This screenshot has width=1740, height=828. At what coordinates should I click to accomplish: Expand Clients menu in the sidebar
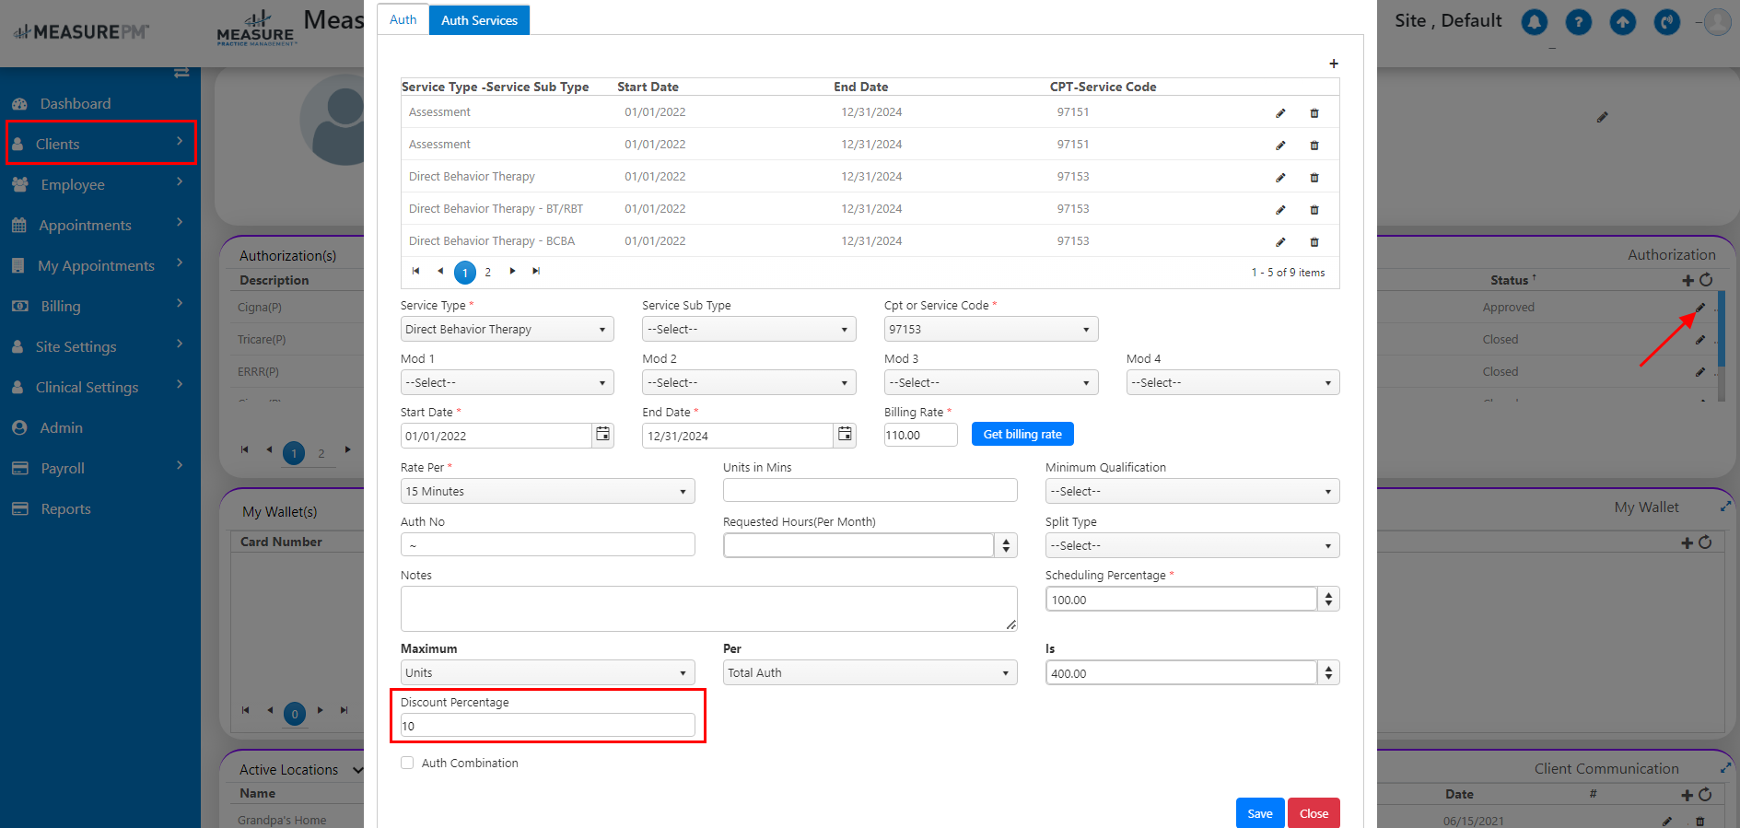(x=101, y=144)
